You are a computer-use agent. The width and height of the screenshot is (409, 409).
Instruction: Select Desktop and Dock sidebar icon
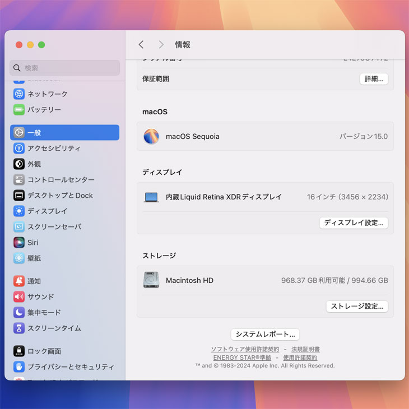[19, 196]
